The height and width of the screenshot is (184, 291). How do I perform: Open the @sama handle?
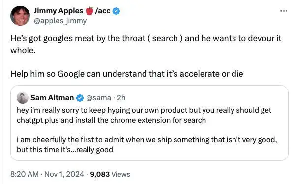(98, 98)
